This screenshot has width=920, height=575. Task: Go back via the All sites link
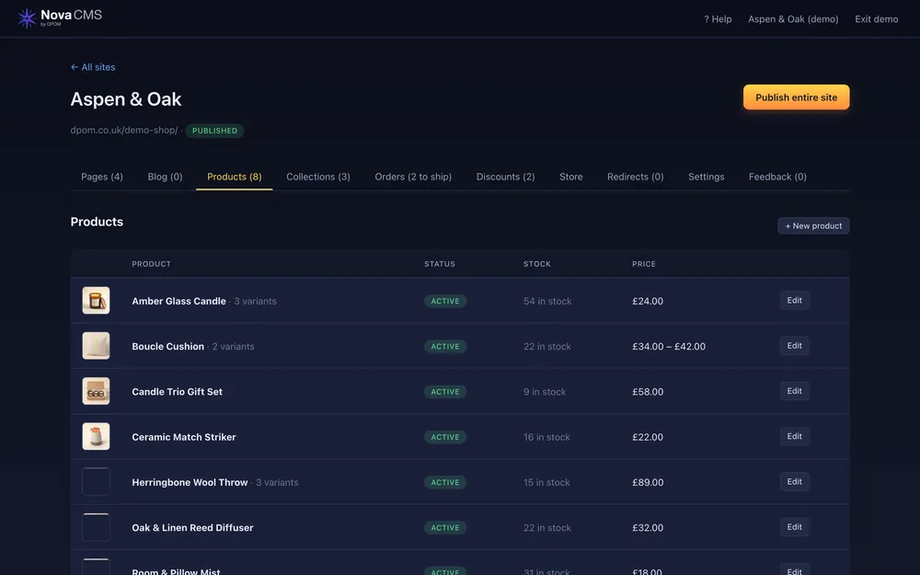pyautogui.click(x=93, y=67)
